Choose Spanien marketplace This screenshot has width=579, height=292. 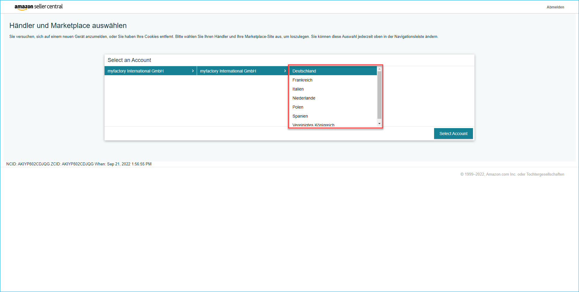pos(333,116)
